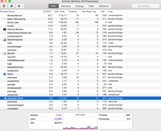Select the BetterSnapTool process name
Screen dimensions: 161x131
(x=15, y=40)
